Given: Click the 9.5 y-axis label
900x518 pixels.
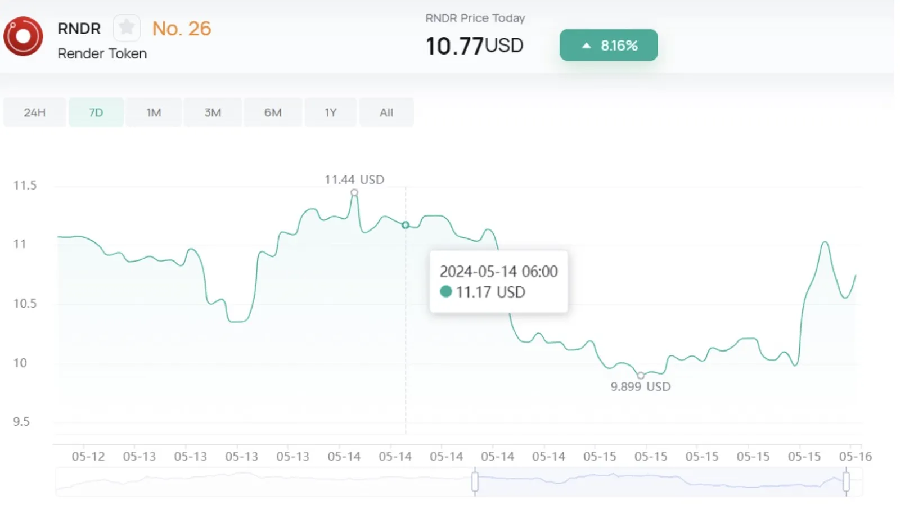Looking at the screenshot, I should (x=21, y=422).
